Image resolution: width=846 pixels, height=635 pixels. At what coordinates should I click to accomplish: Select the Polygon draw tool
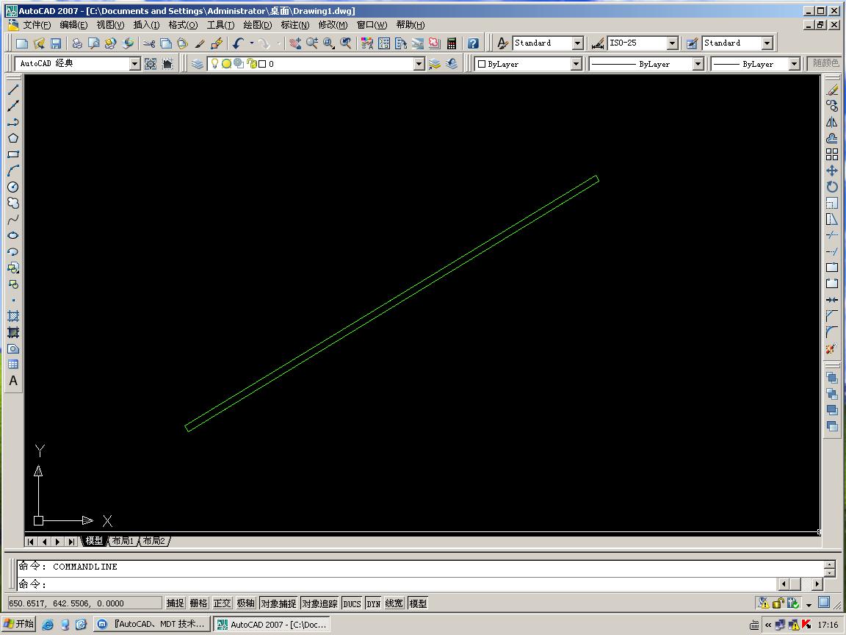click(x=13, y=138)
